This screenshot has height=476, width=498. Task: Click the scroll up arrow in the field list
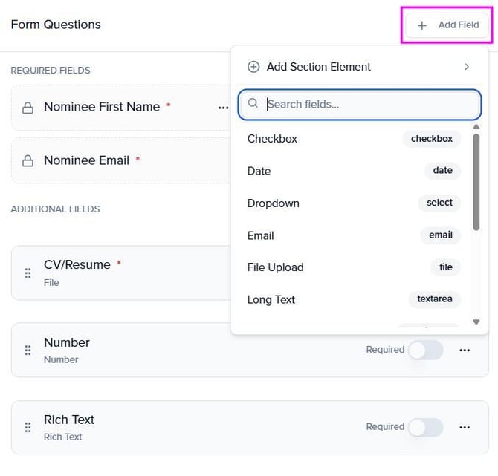[x=476, y=127]
